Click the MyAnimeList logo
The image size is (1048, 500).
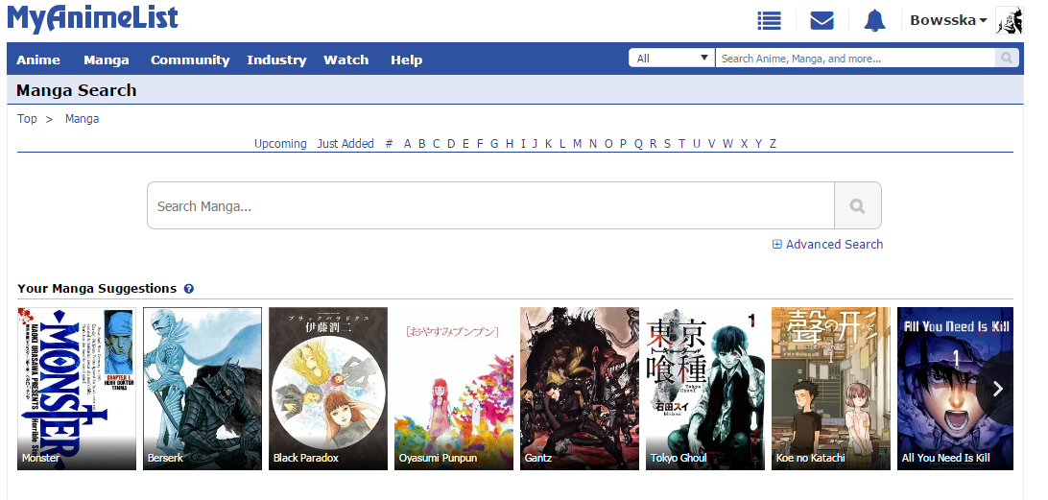click(x=92, y=18)
